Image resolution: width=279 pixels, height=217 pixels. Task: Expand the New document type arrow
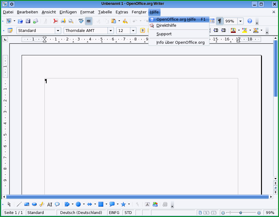pyautogui.click(x=14, y=21)
